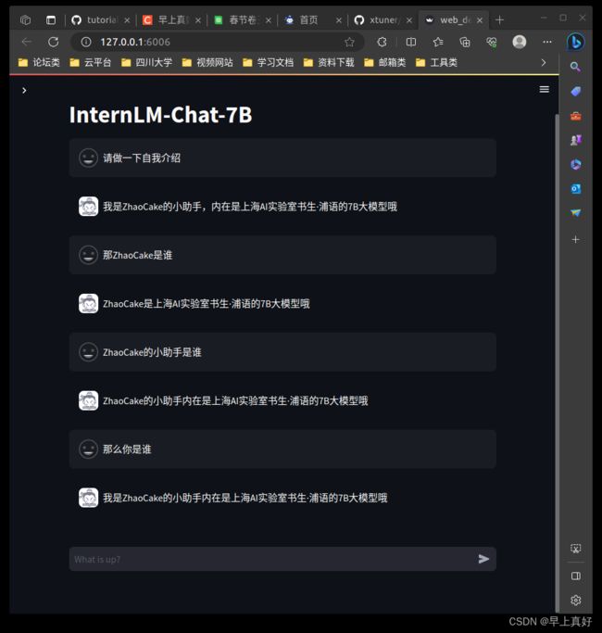
Task: Click the sidebar search magnifier icon
Action: coord(576,67)
